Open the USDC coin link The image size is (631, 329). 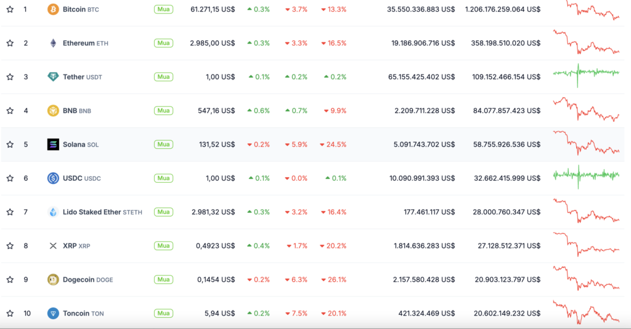point(82,178)
